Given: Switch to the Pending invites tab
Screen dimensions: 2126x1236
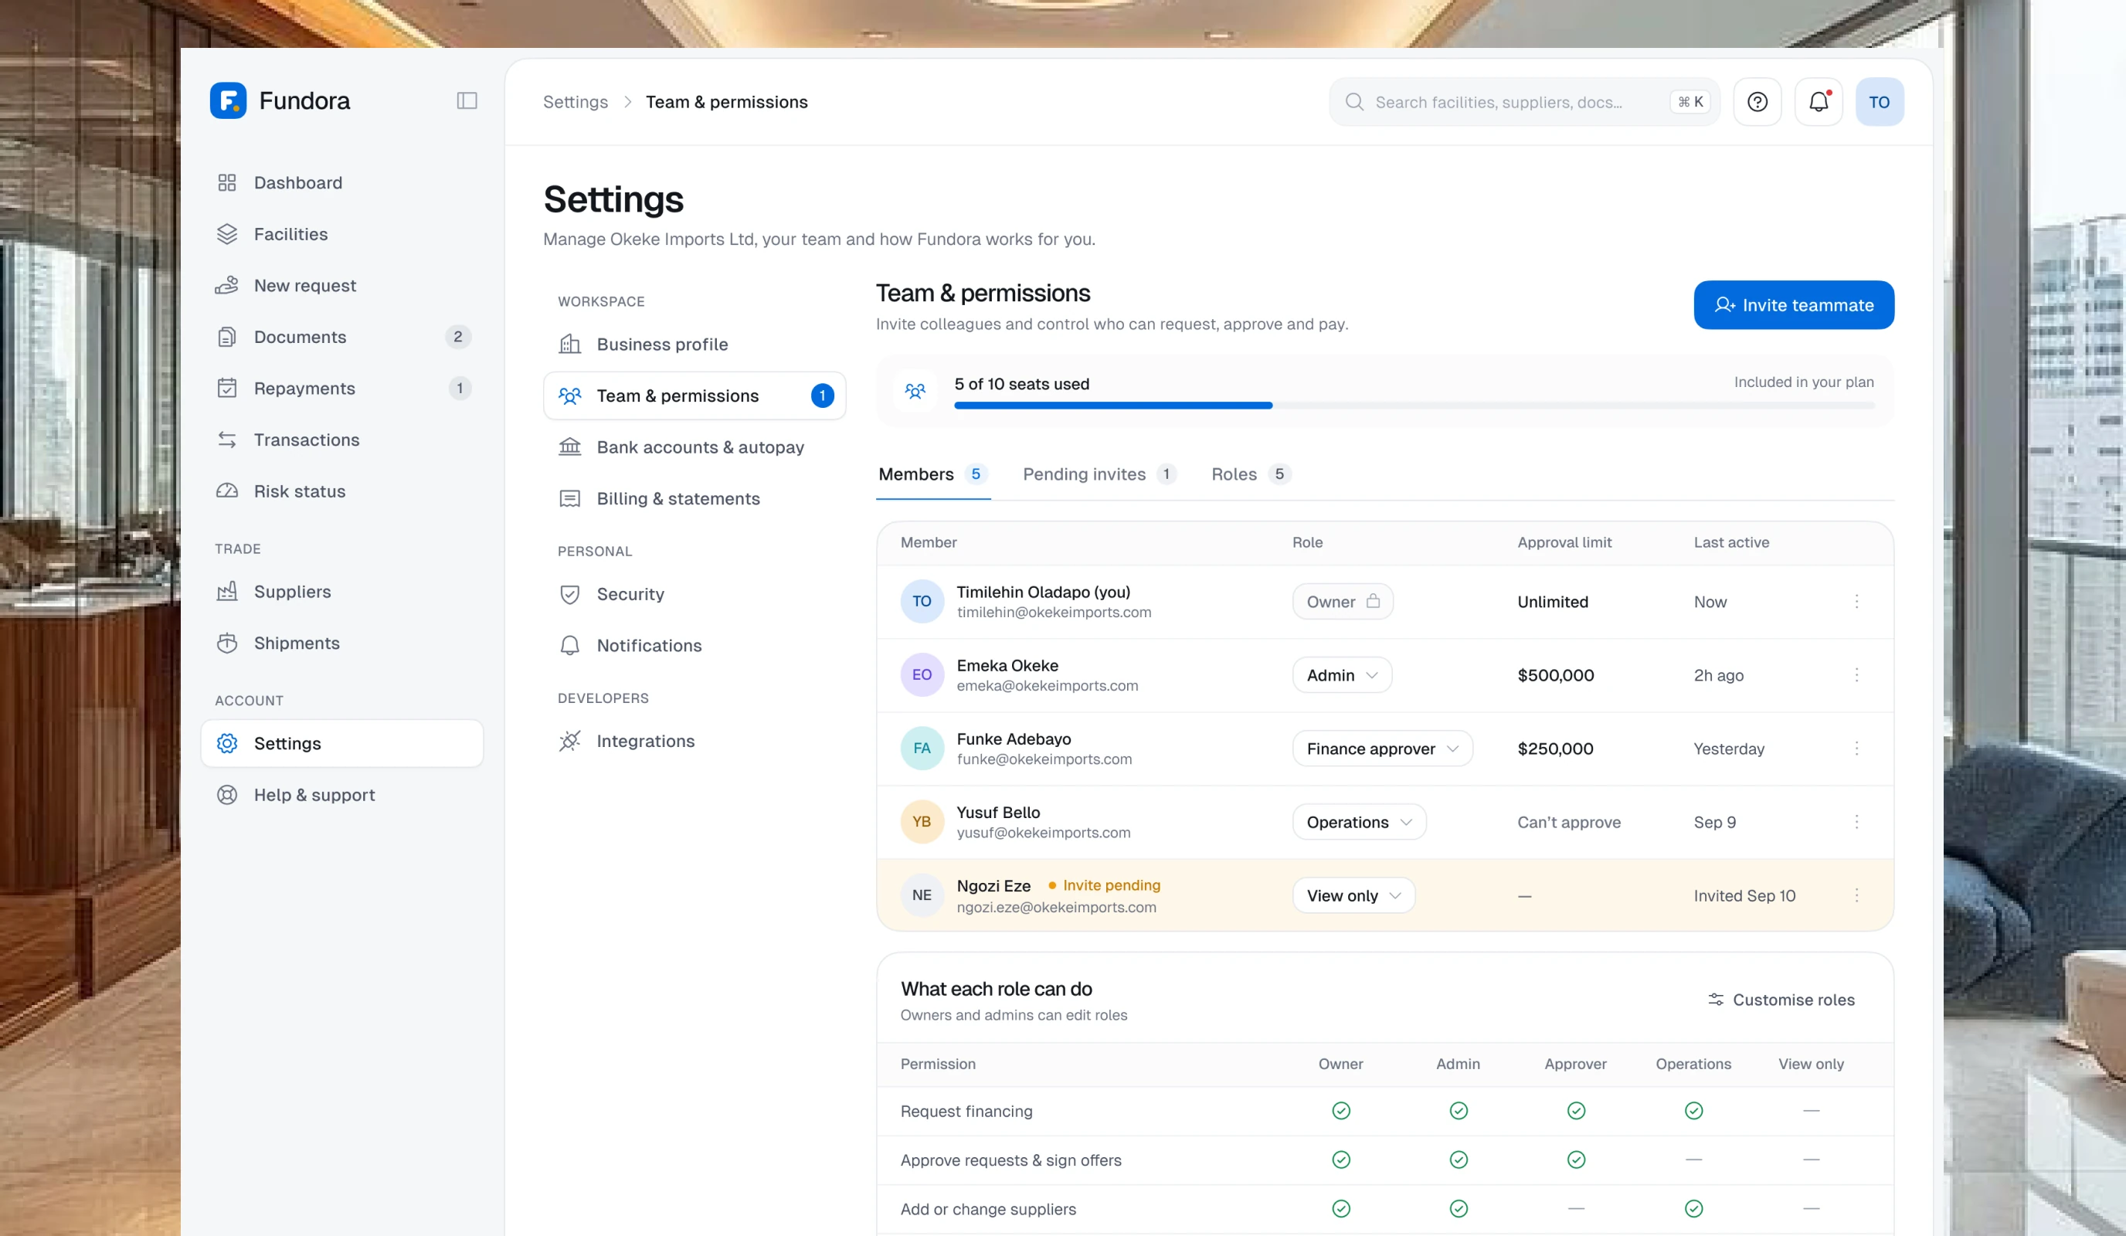Looking at the screenshot, I should point(1099,474).
